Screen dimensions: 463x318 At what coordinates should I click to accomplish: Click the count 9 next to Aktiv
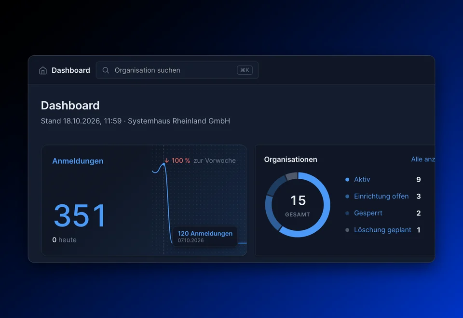419,179
